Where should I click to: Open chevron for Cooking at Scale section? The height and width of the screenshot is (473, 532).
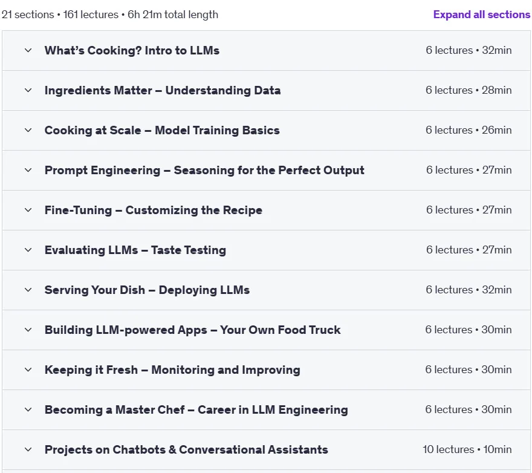coord(28,131)
